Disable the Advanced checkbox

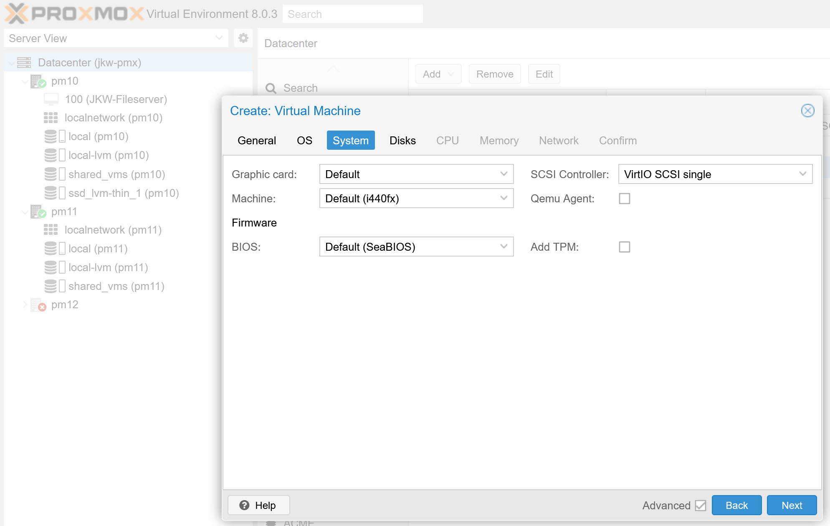(701, 505)
